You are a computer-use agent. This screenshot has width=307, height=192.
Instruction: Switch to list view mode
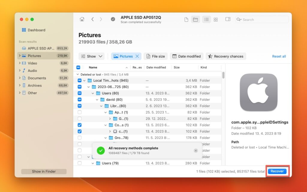[x=206, y=19]
